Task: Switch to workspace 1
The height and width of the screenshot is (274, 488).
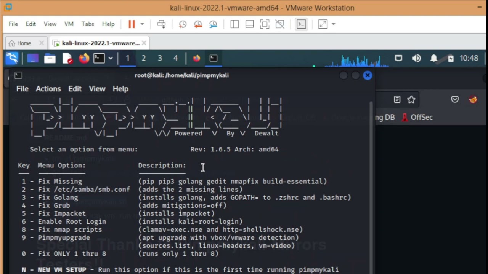Action: pos(128,58)
